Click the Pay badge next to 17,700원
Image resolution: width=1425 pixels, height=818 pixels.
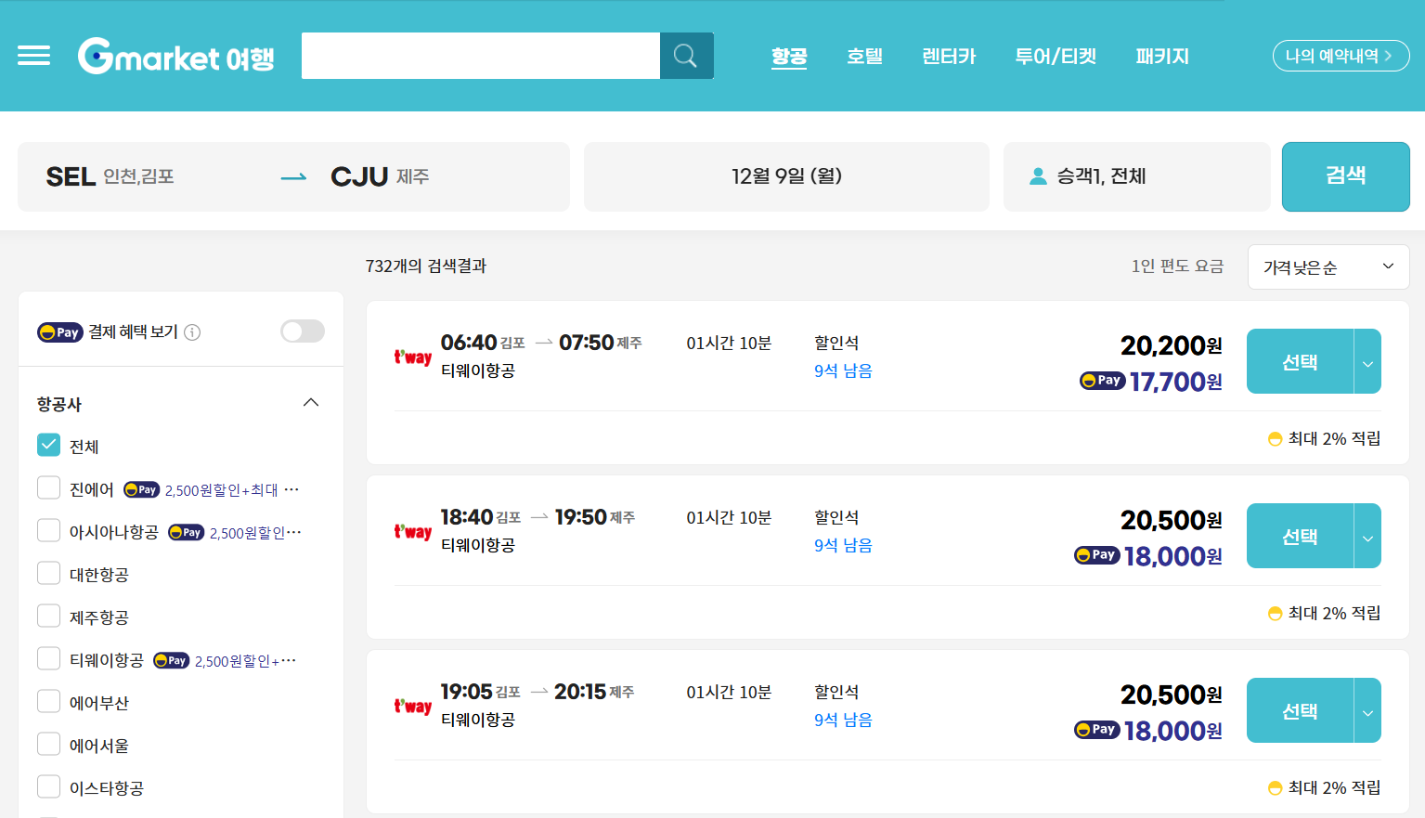click(1102, 381)
